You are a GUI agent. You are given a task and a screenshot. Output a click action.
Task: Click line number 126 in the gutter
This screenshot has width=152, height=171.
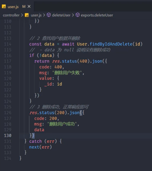pyautogui.click(x=8, y=113)
